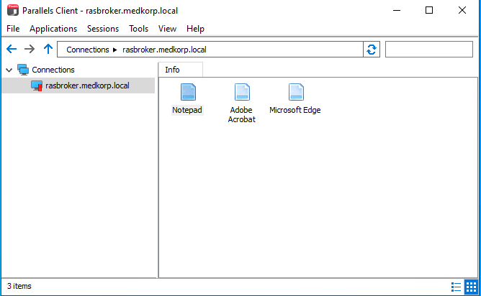The height and width of the screenshot is (296, 481).
Task: Open the Applications menu
Action: [x=53, y=29]
